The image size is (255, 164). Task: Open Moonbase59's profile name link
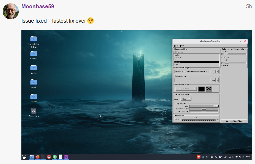38,6
